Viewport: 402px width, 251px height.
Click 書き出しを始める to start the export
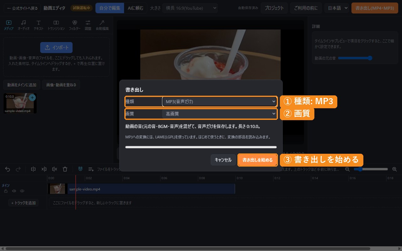click(258, 160)
